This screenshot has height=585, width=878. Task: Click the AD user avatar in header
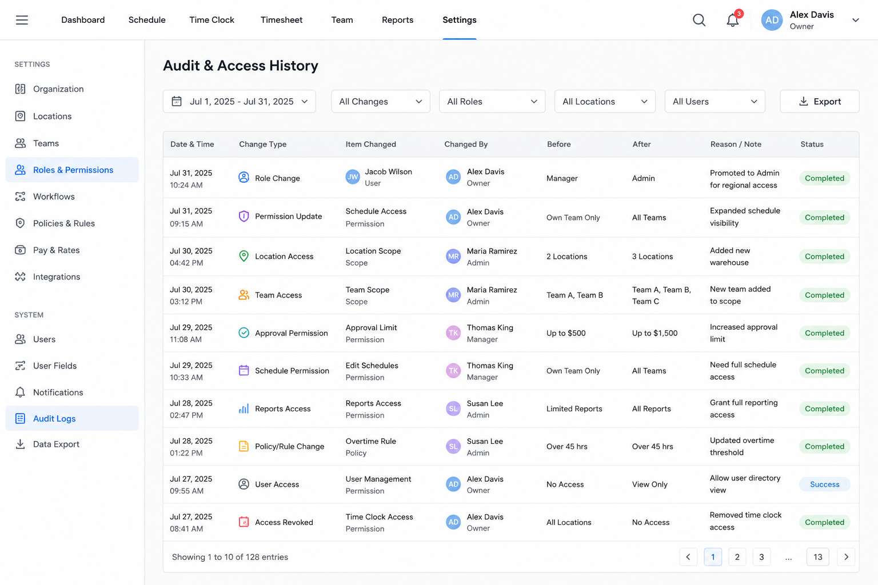772,20
